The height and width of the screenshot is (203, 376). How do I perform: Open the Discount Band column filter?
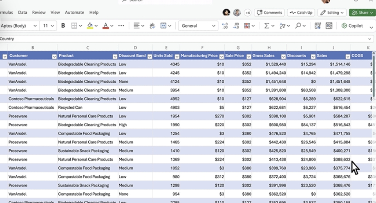point(150,56)
